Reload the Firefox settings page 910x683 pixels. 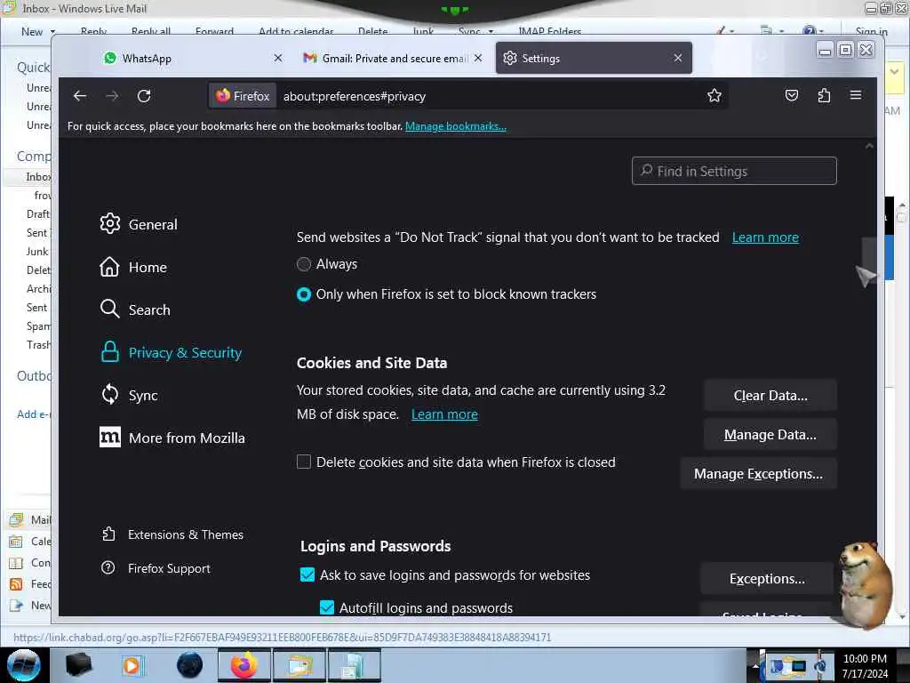point(144,96)
